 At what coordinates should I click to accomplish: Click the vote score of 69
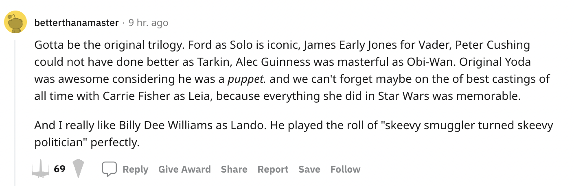[59, 169]
